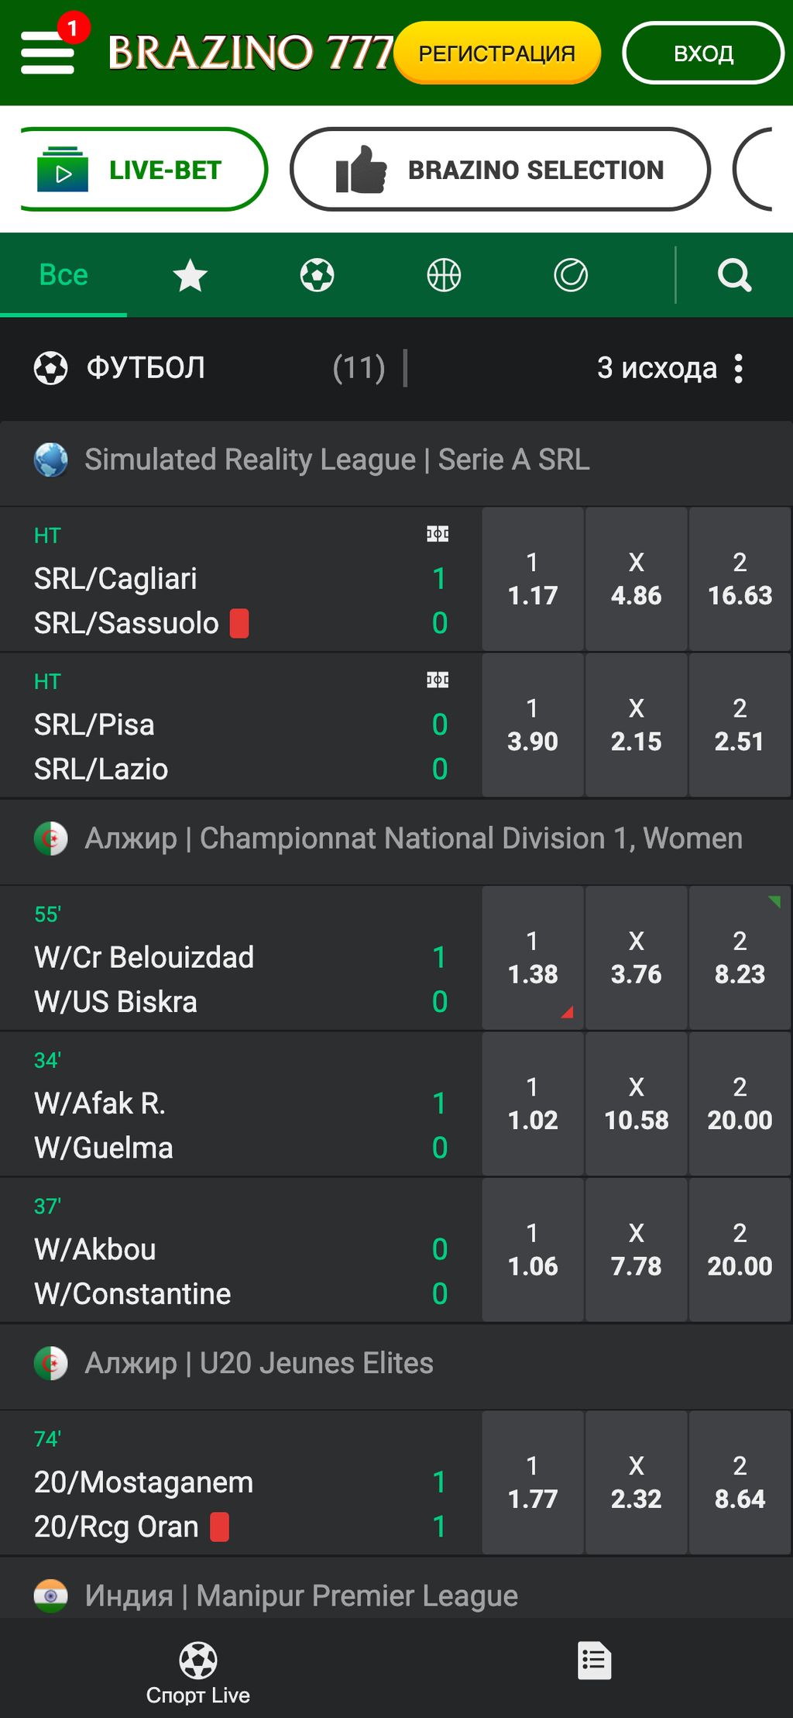This screenshot has height=1718, width=793.
Task: Filter events by tennis ball icon
Action: 571,276
